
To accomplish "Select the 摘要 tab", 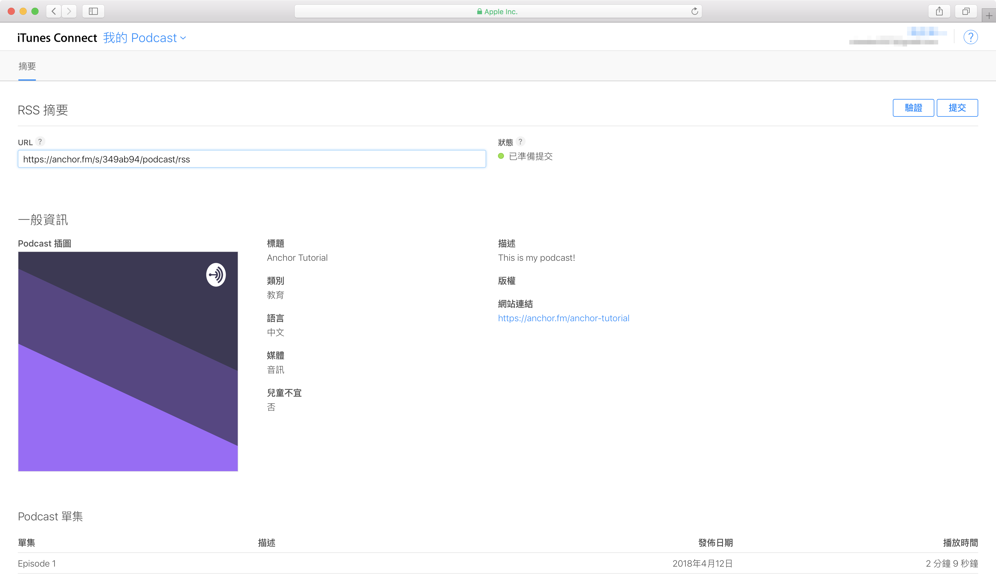I will coord(27,66).
